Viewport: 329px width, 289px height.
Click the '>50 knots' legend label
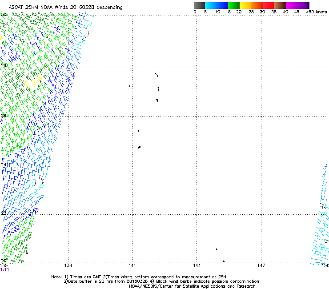pyautogui.click(x=316, y=12)
